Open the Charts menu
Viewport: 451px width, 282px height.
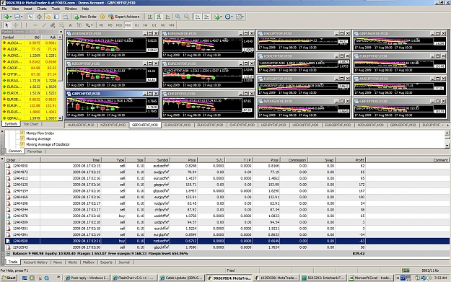41,9
